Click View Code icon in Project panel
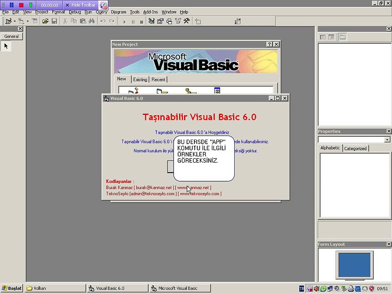Image resolution: width=392 pixels, height=294 pixels. tap(323, 37)
